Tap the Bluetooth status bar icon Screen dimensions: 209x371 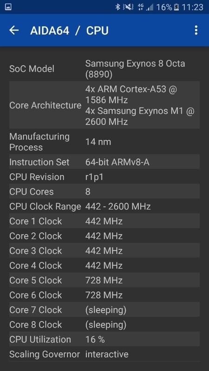pyautogui.click(x=118, y=7)
